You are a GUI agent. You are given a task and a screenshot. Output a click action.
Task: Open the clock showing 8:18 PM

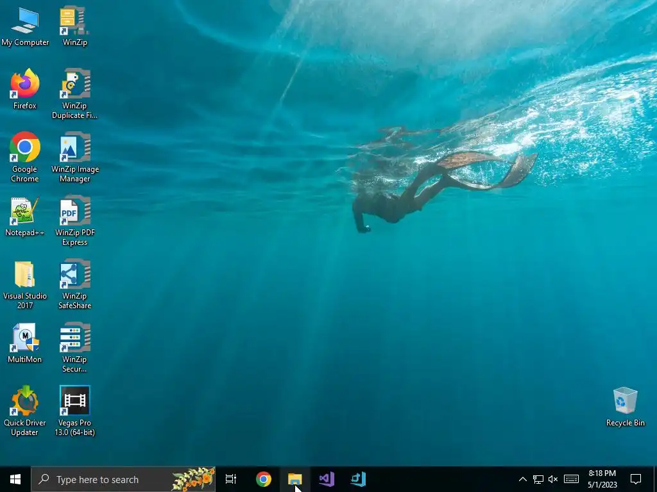pos(602,479)
